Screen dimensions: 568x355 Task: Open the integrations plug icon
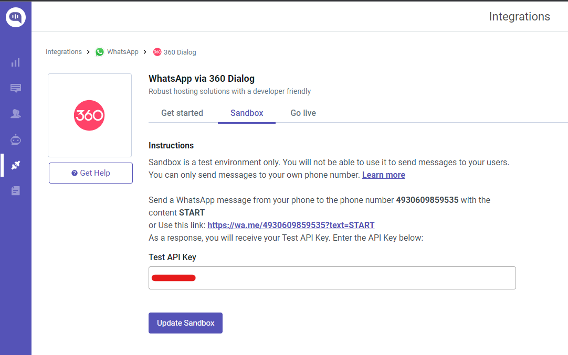pos(16,165)
